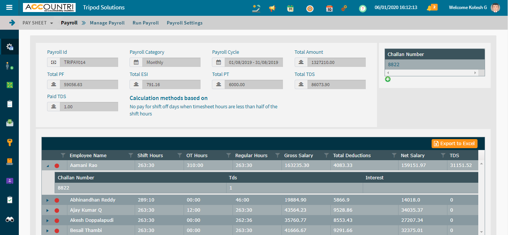View notifications bell with 2 badge
Viewport: 508px width, 235px height.
coord(432,8)
